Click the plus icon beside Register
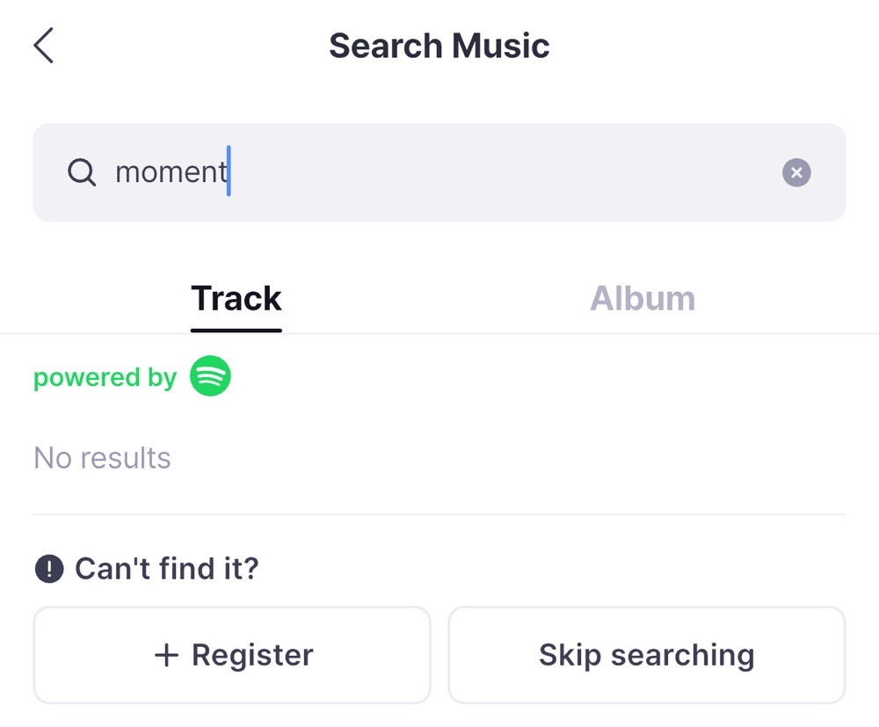 coord(166,655)
